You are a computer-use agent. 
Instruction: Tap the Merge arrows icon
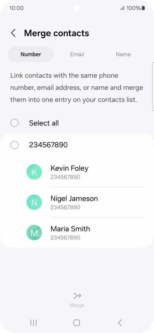[x=77, y=296]
